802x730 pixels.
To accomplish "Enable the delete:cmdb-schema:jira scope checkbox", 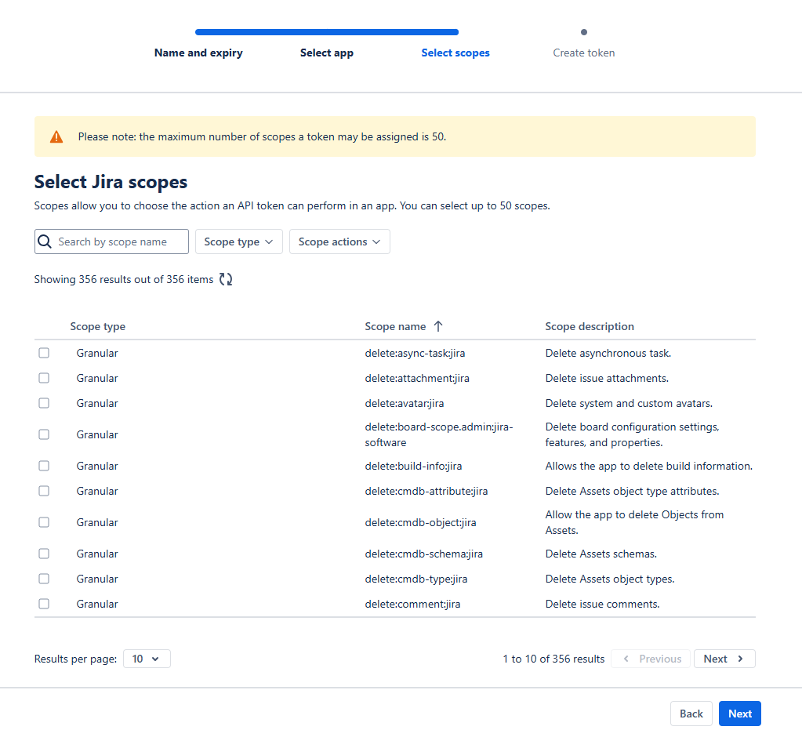I will click(44, 554).
